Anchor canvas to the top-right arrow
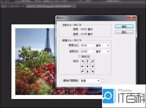Screen dimensions: 146x108 click(92, 62)
